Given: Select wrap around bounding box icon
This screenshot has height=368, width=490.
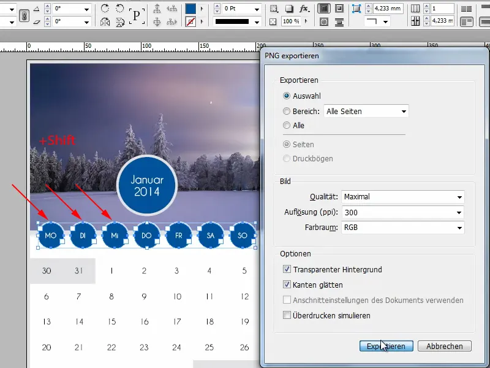Looking at the screenshot, I should (x=339, y=9).
